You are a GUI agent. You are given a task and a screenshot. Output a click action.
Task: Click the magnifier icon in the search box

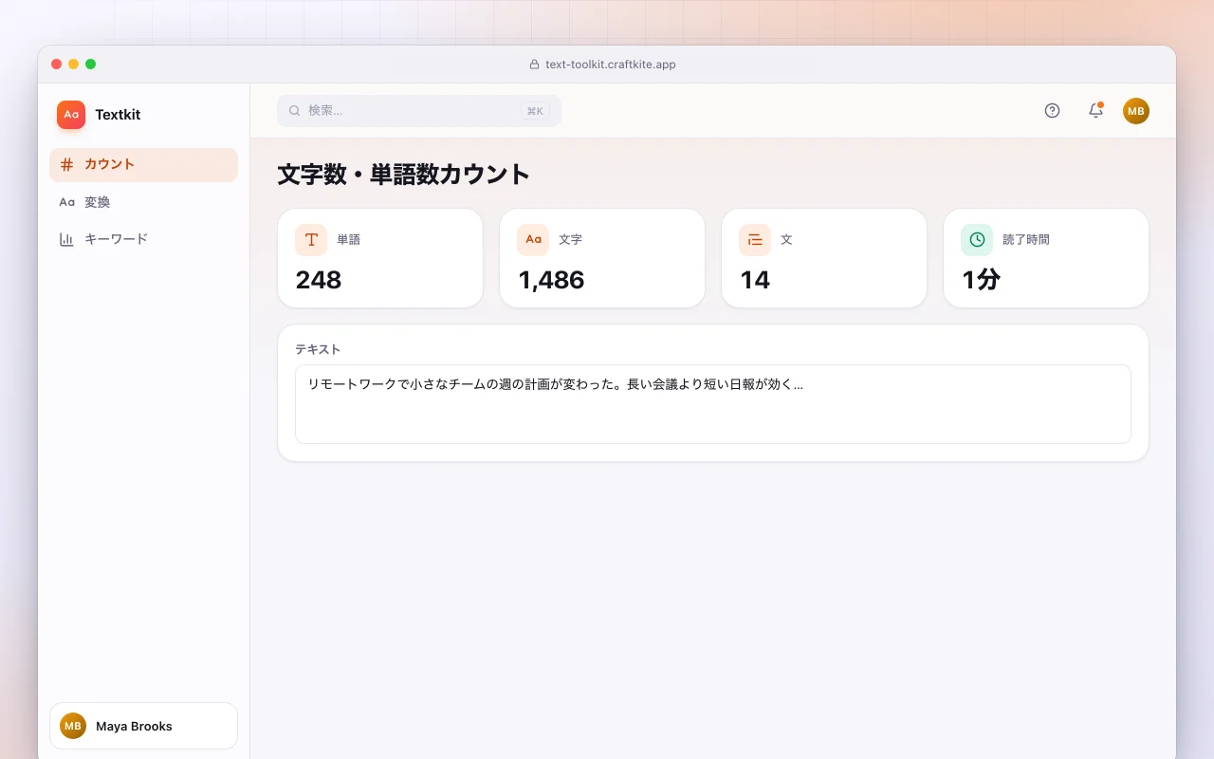[295, 111]
